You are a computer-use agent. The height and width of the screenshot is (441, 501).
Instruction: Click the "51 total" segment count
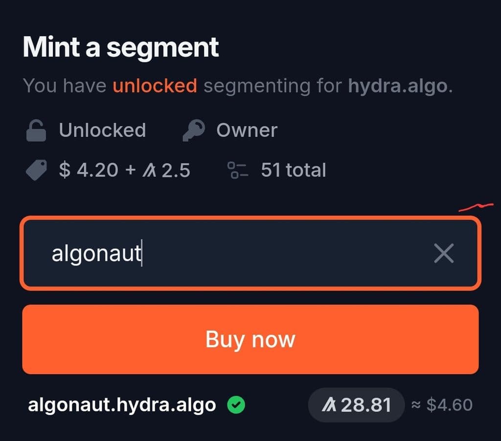[293, 171]
